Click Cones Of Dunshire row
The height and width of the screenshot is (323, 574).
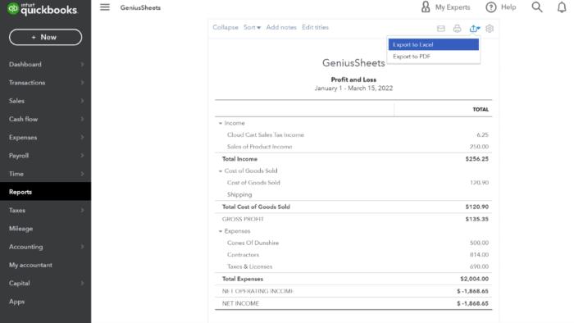coord(353,243)
